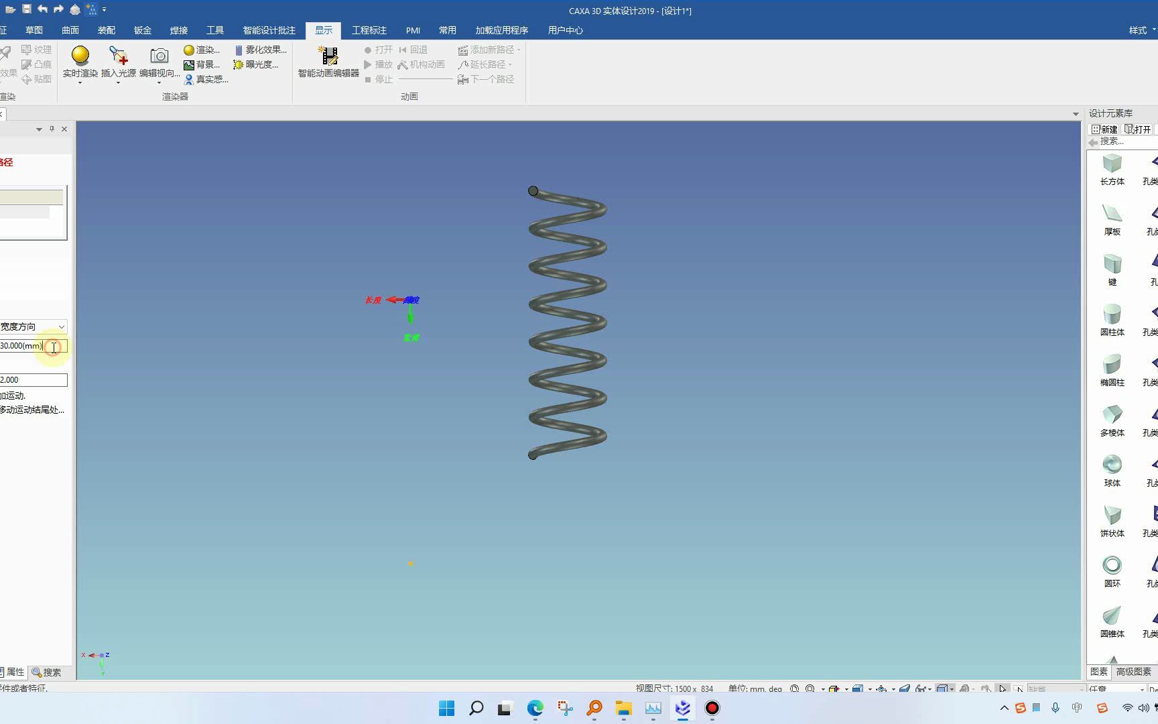Click the screen recorder red icon on taskbar
This screenshot has width=1158, height=724.
[712, 708]
